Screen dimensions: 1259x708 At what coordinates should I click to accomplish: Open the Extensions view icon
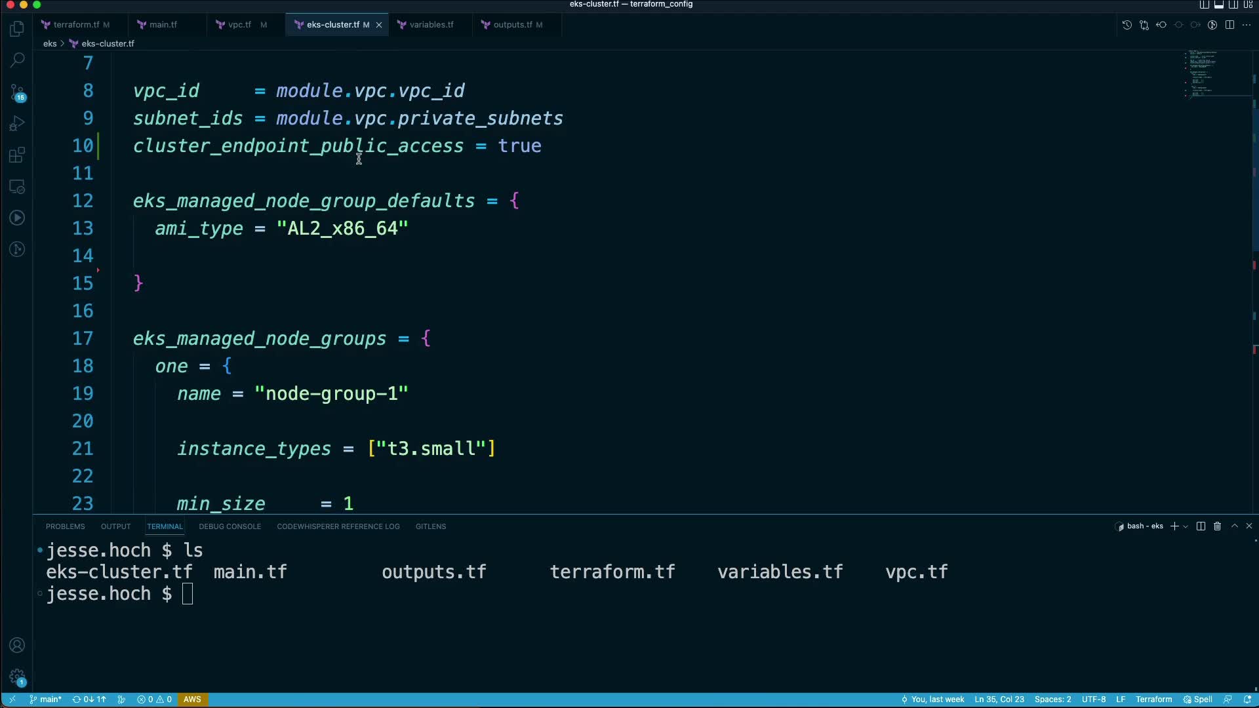[17, 155]
